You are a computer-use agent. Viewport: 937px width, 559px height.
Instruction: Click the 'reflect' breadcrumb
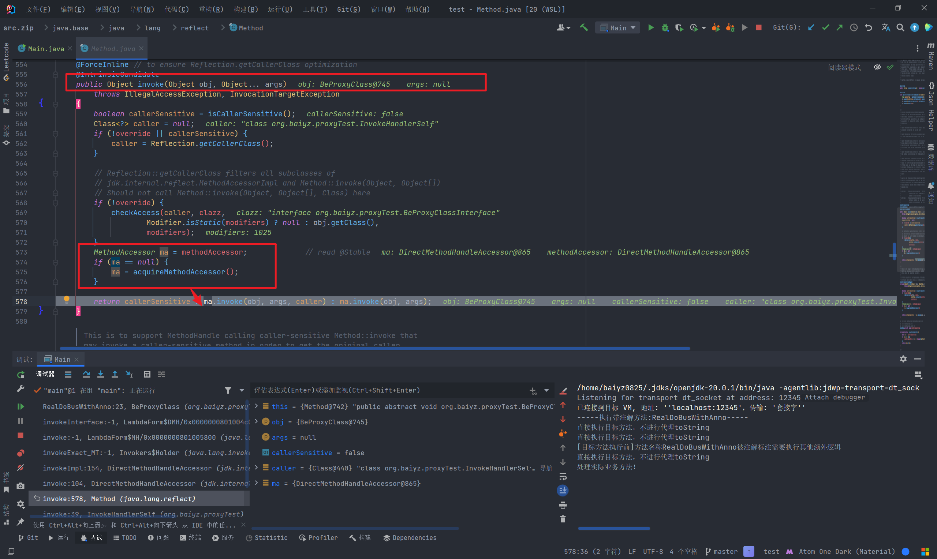[x=194, y=28]
